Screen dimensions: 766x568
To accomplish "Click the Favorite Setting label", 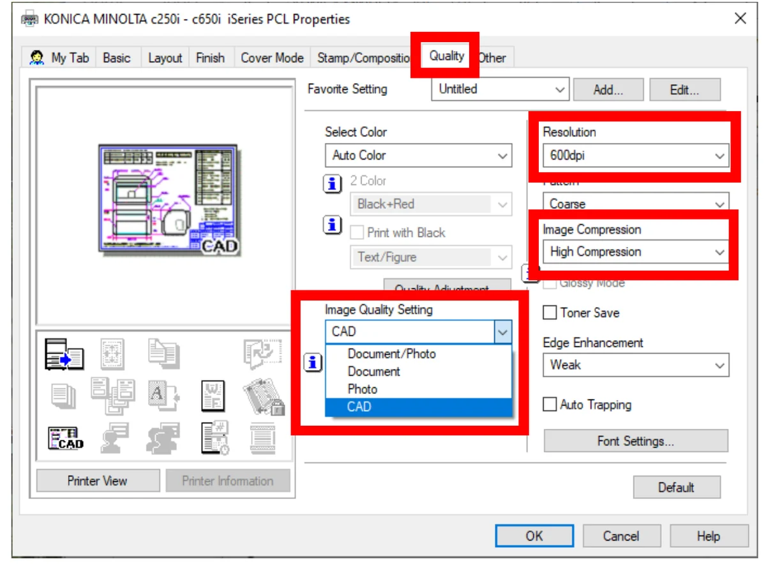I will [x=347, y=89].
